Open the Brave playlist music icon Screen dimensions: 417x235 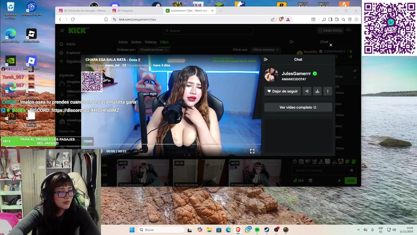pyautogui.click(x=324, y=19)
